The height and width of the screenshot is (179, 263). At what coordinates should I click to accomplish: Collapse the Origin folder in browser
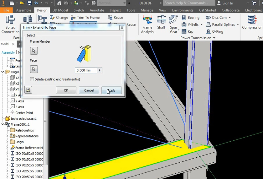[3, 72]
